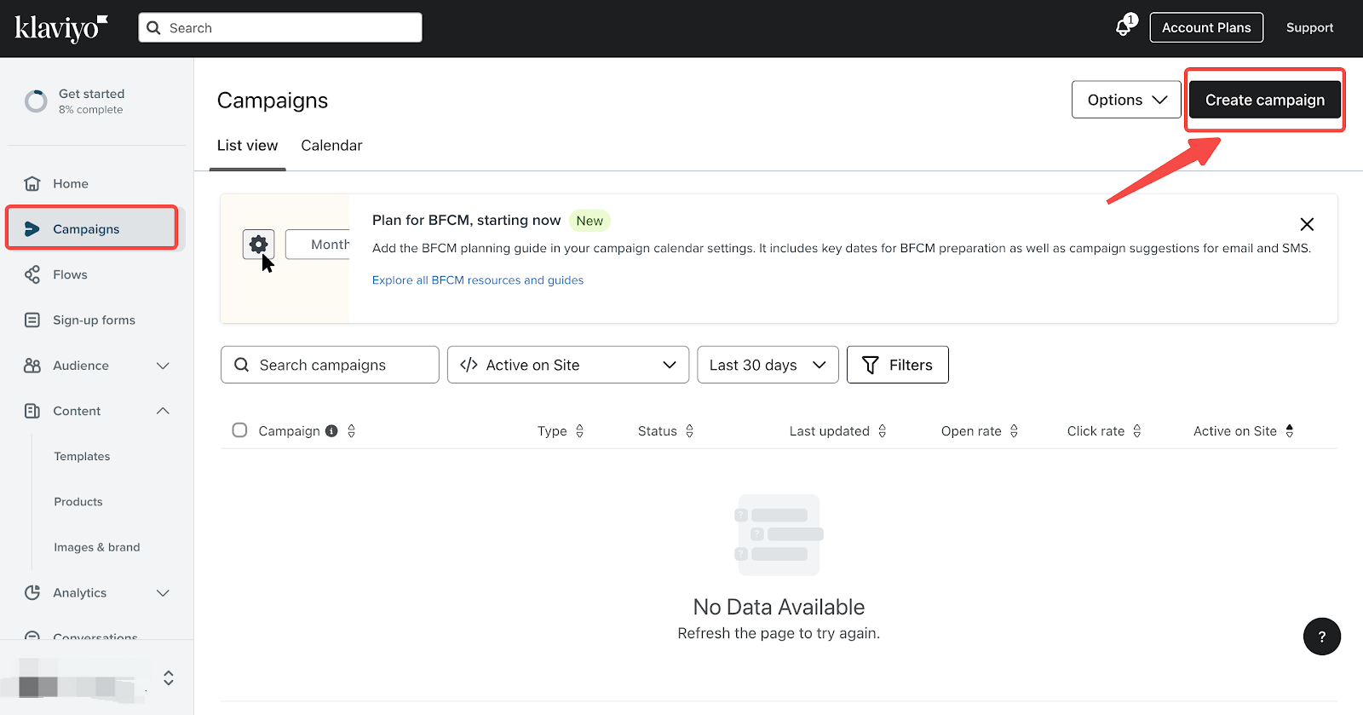Click the Search campaigns field
The width and height of the screenshot is (1363, 715).
pyautogui.click(x=330, y=365)
